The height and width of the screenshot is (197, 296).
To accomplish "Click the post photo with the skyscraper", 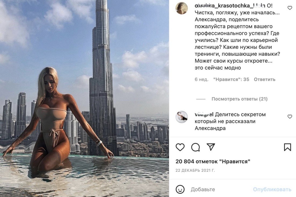I will (x=84, y=98).
